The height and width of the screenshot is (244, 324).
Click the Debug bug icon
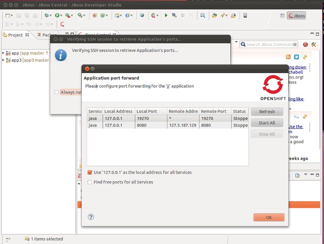click(x=46, y=15)
